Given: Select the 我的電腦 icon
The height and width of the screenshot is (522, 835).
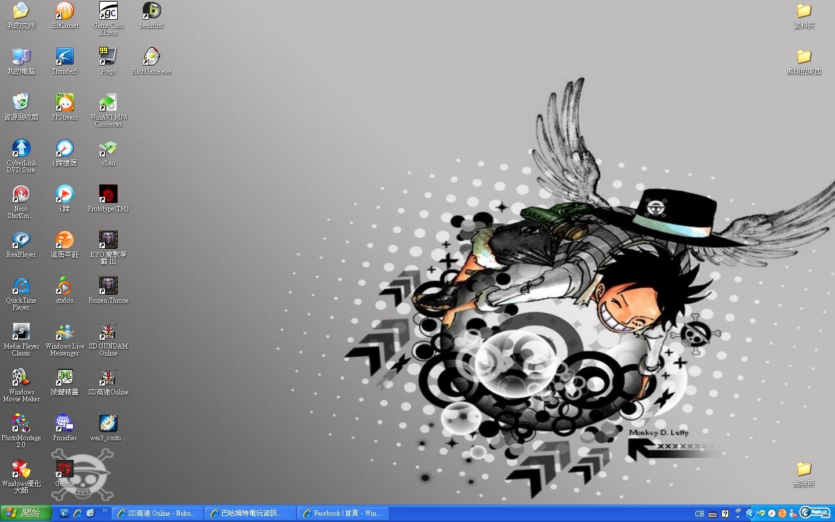Looking at the screenshot, I should point(21,61).
